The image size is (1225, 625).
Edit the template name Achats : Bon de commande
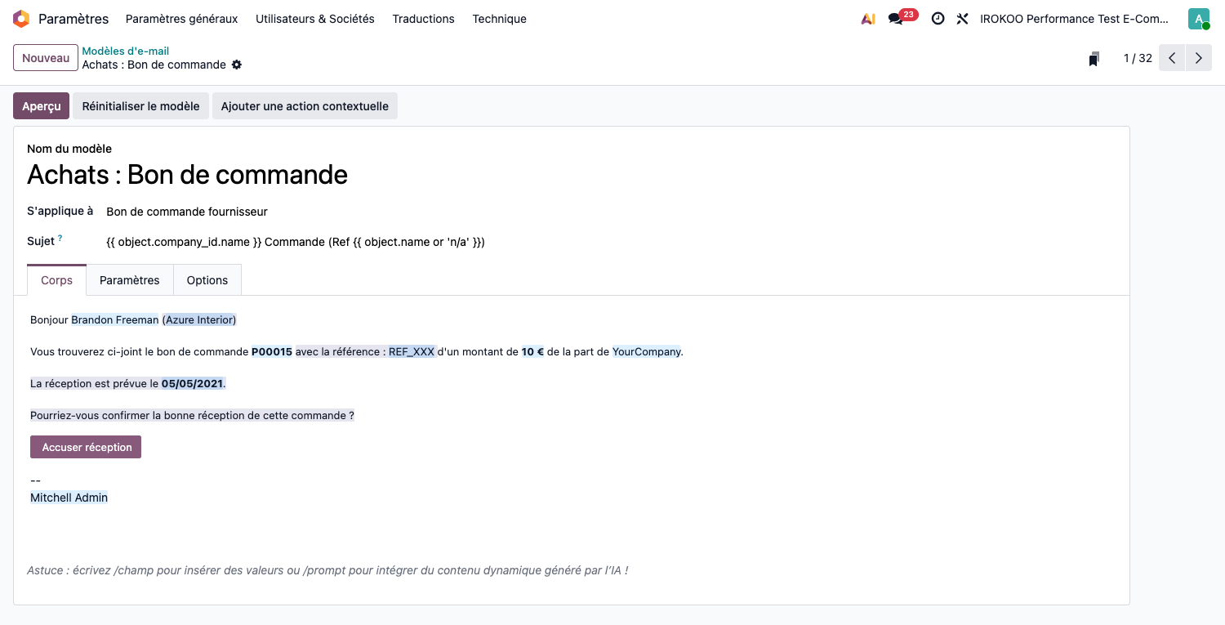[x=187, y=174]
